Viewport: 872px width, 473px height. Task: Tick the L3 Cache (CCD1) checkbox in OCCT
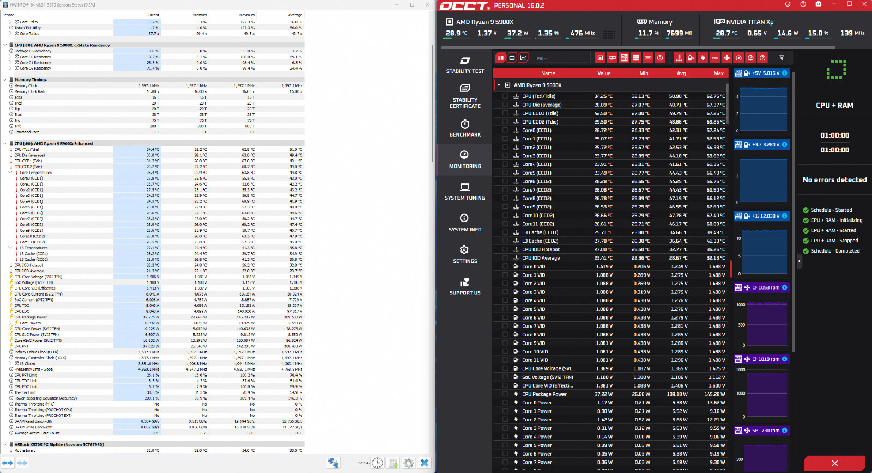click(x=505, y=232)
